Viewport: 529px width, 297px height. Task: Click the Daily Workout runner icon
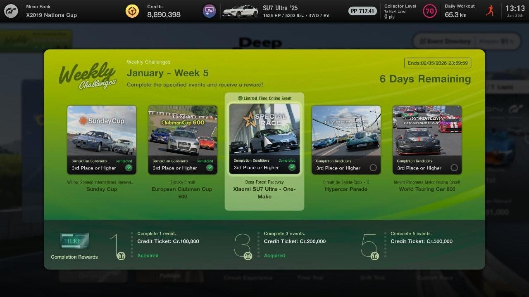[x=490, y=11]
